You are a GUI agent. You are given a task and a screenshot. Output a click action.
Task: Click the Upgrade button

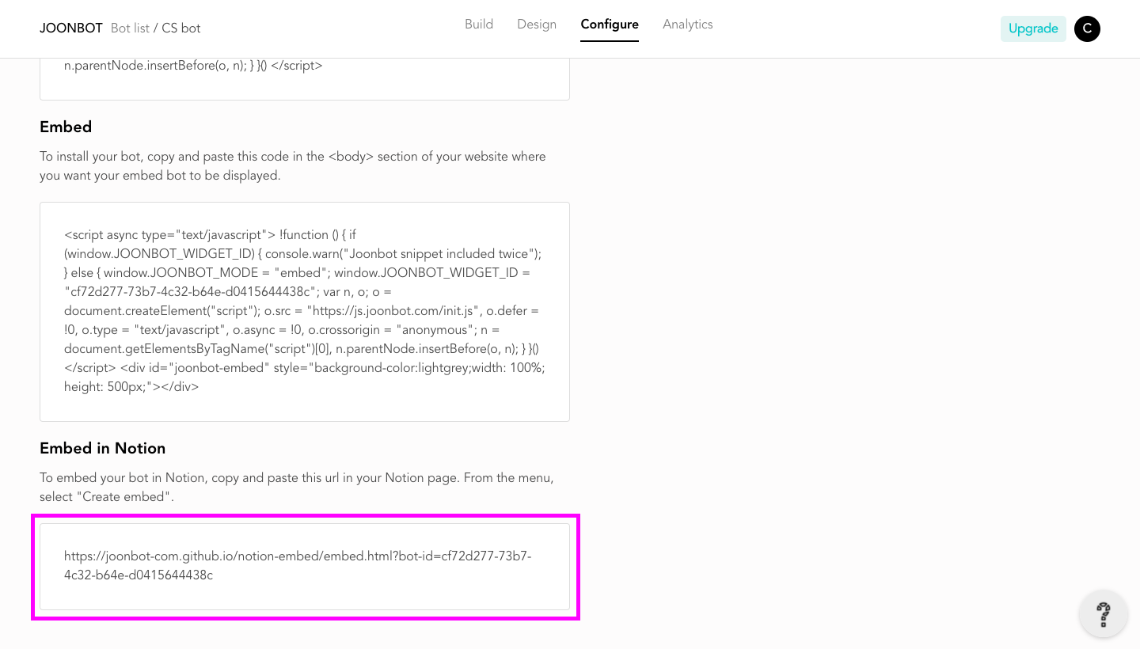[1033, 28]
